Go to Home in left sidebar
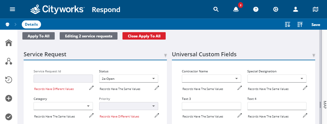327x124 pixels. [x=9, y=43]
